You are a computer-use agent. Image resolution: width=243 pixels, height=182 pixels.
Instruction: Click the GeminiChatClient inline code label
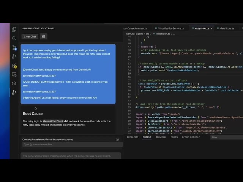point(53,121)
